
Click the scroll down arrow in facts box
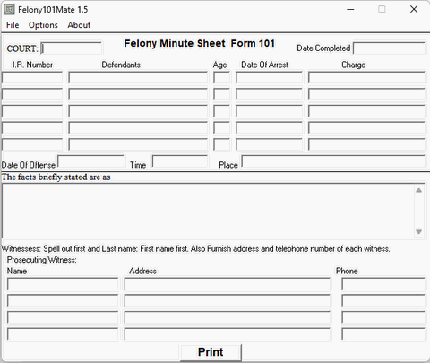pos(418,232)
